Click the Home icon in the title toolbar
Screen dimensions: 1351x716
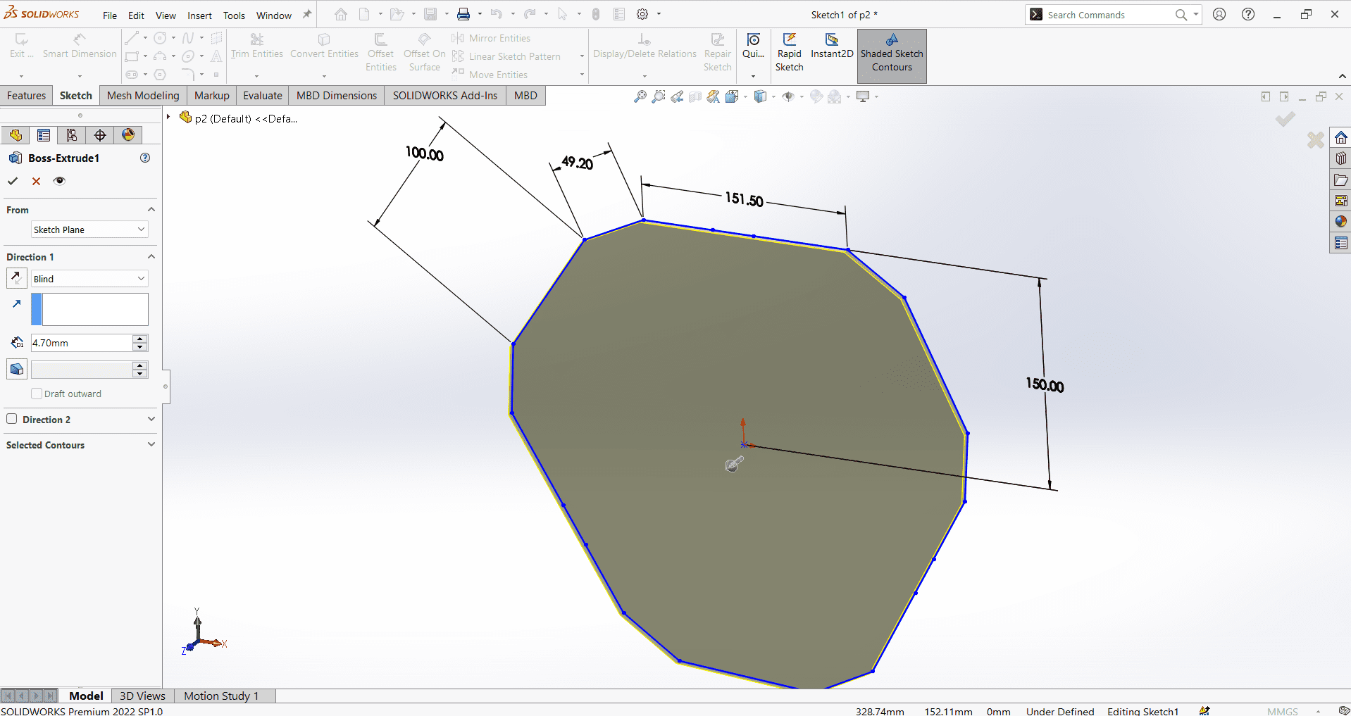coord(341,14)
